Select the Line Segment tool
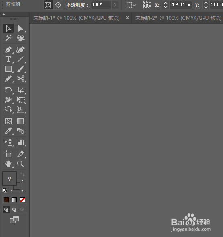 pyautogui.click(x=20, y=59)
